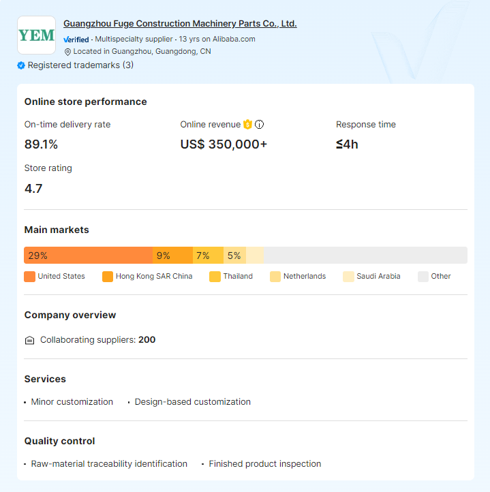The width and height of the screenshot is (490, 492).
Task: Click the 29% segment of markets bar
Action: click(88, 256)
